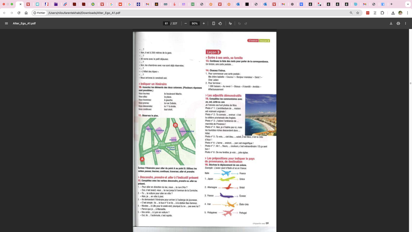Rotate the PDF counterclockwise
The image size is (412, 232).
click(220, 23)
